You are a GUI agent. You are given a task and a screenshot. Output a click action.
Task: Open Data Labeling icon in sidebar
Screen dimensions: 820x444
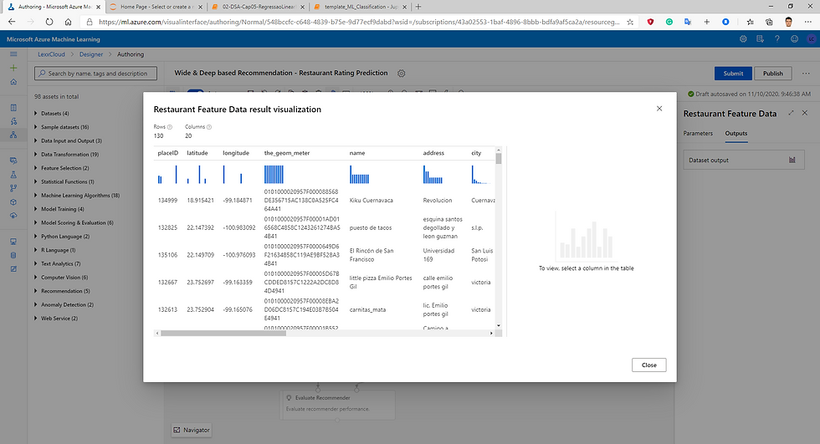click(13, 269)
